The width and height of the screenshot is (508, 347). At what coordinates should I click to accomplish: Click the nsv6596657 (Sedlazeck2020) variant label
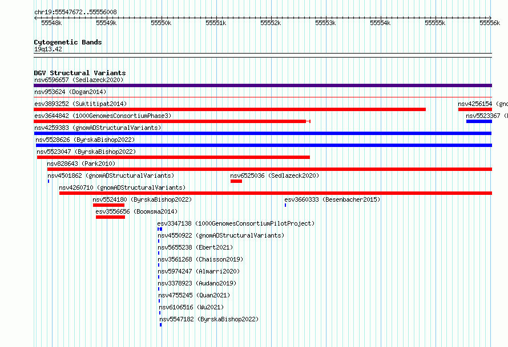point(79,80)
